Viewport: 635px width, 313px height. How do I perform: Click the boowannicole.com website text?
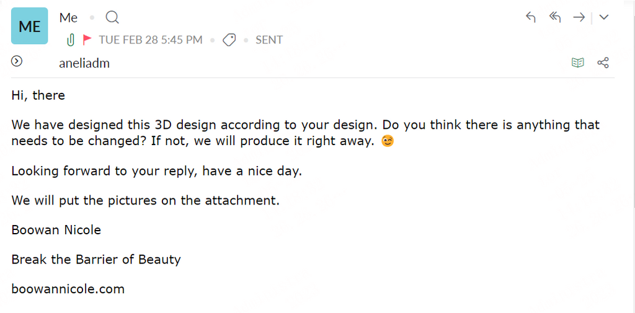click(x=68, y=289)
